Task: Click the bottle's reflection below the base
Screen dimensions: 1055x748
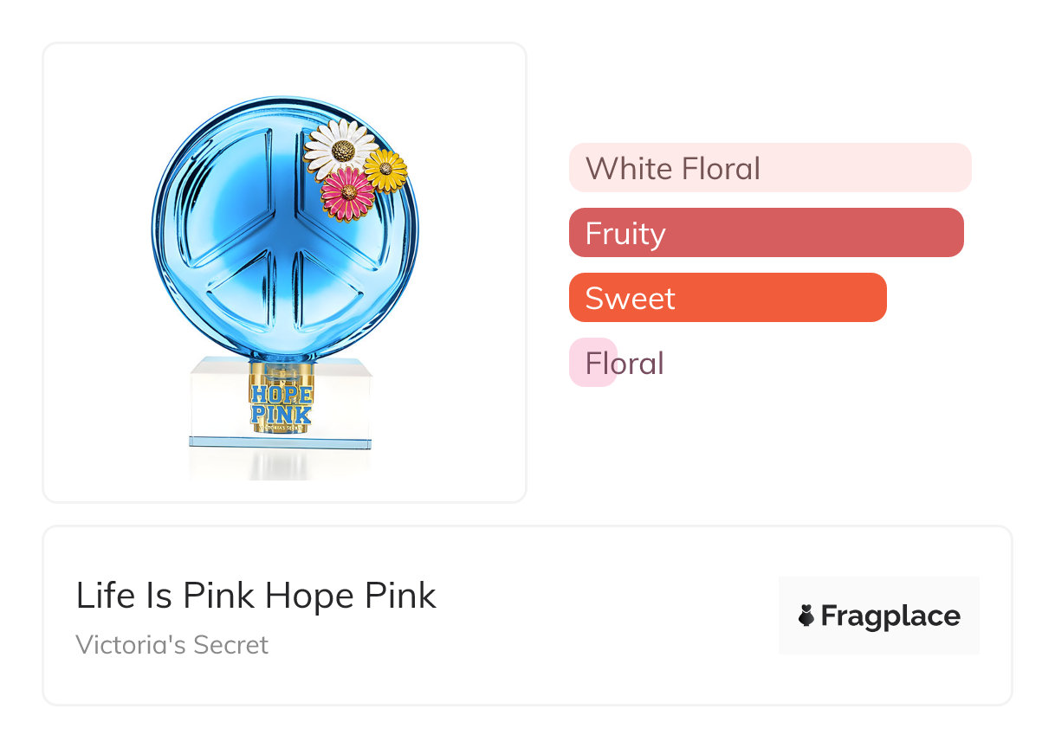Action: (280, 463)
